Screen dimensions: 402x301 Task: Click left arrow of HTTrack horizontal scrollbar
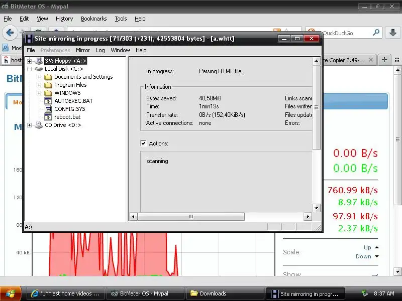click(133, 217)
